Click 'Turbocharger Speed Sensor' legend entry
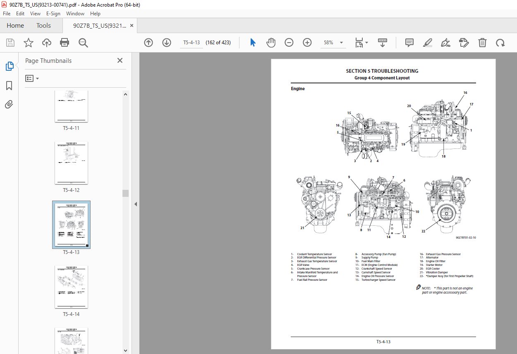This screenshot has height=354, width=517. pos(378,280)
